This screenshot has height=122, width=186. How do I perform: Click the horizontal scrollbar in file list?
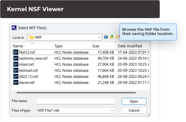coord(76,93)
